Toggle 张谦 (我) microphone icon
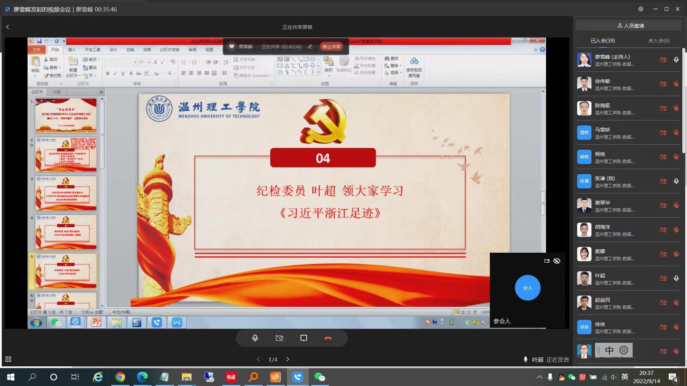This screenshot has width=687, height=386. pos(676,181)
